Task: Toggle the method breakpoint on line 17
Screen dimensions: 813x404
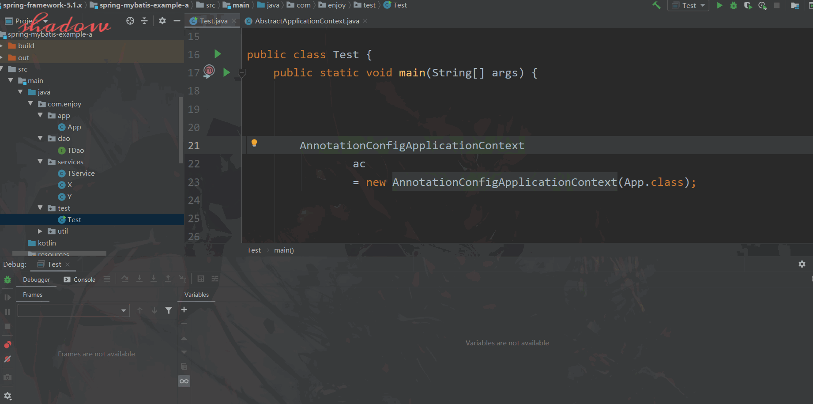Action: click(x=209, y=70)
